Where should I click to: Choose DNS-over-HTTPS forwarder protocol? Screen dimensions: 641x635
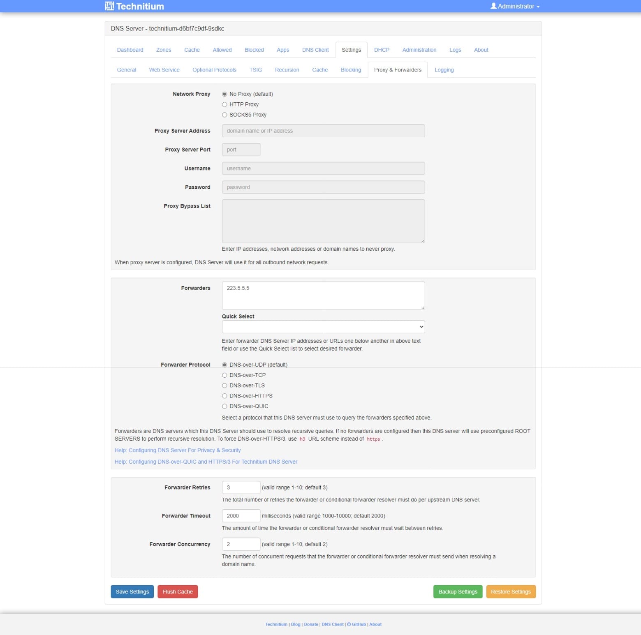pyautogui.click(x=224, y=396)
